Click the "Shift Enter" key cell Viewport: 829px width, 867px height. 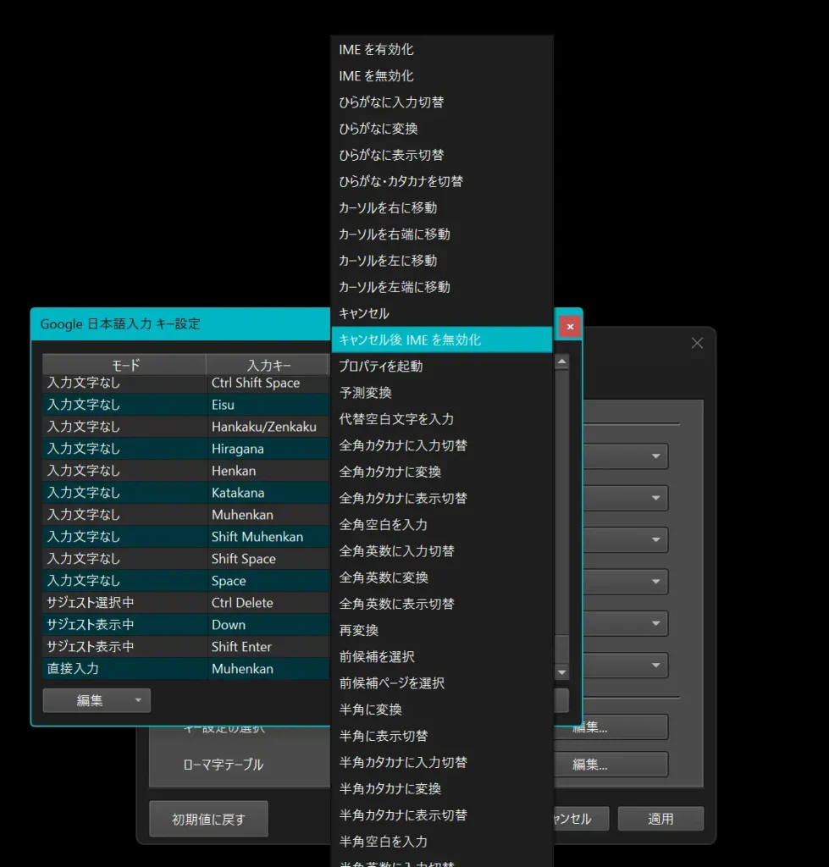click(x=268, y=647)
